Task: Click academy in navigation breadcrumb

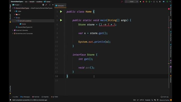Action: 39,2
